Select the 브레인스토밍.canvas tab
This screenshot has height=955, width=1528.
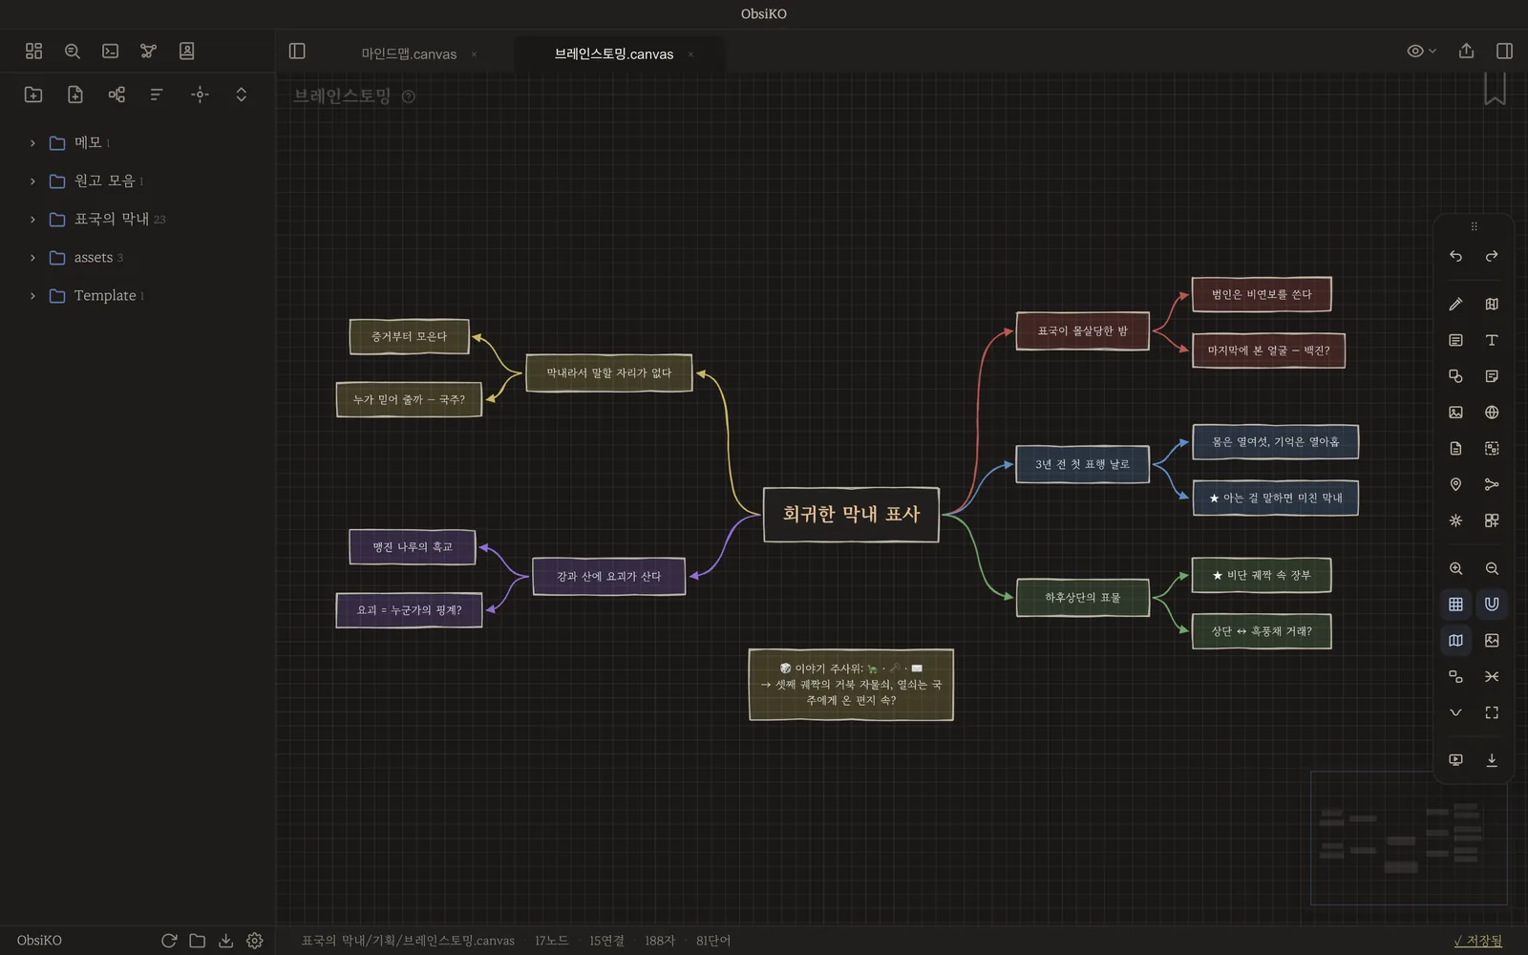[x=614, y=53]
